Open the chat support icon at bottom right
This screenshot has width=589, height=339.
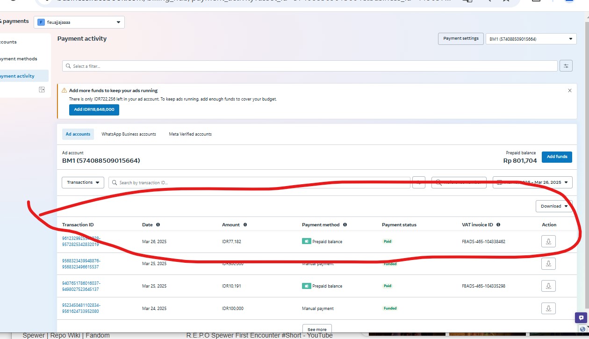tap(580, 317)
